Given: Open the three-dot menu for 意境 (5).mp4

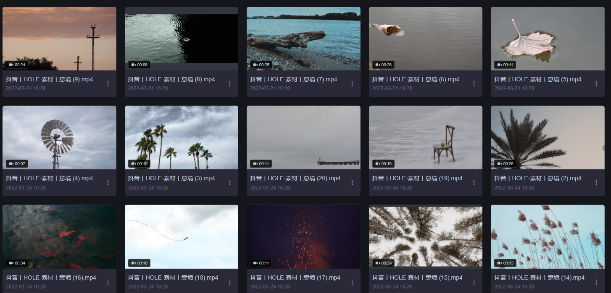Looking at the screenshot, I should pos(596,84).
